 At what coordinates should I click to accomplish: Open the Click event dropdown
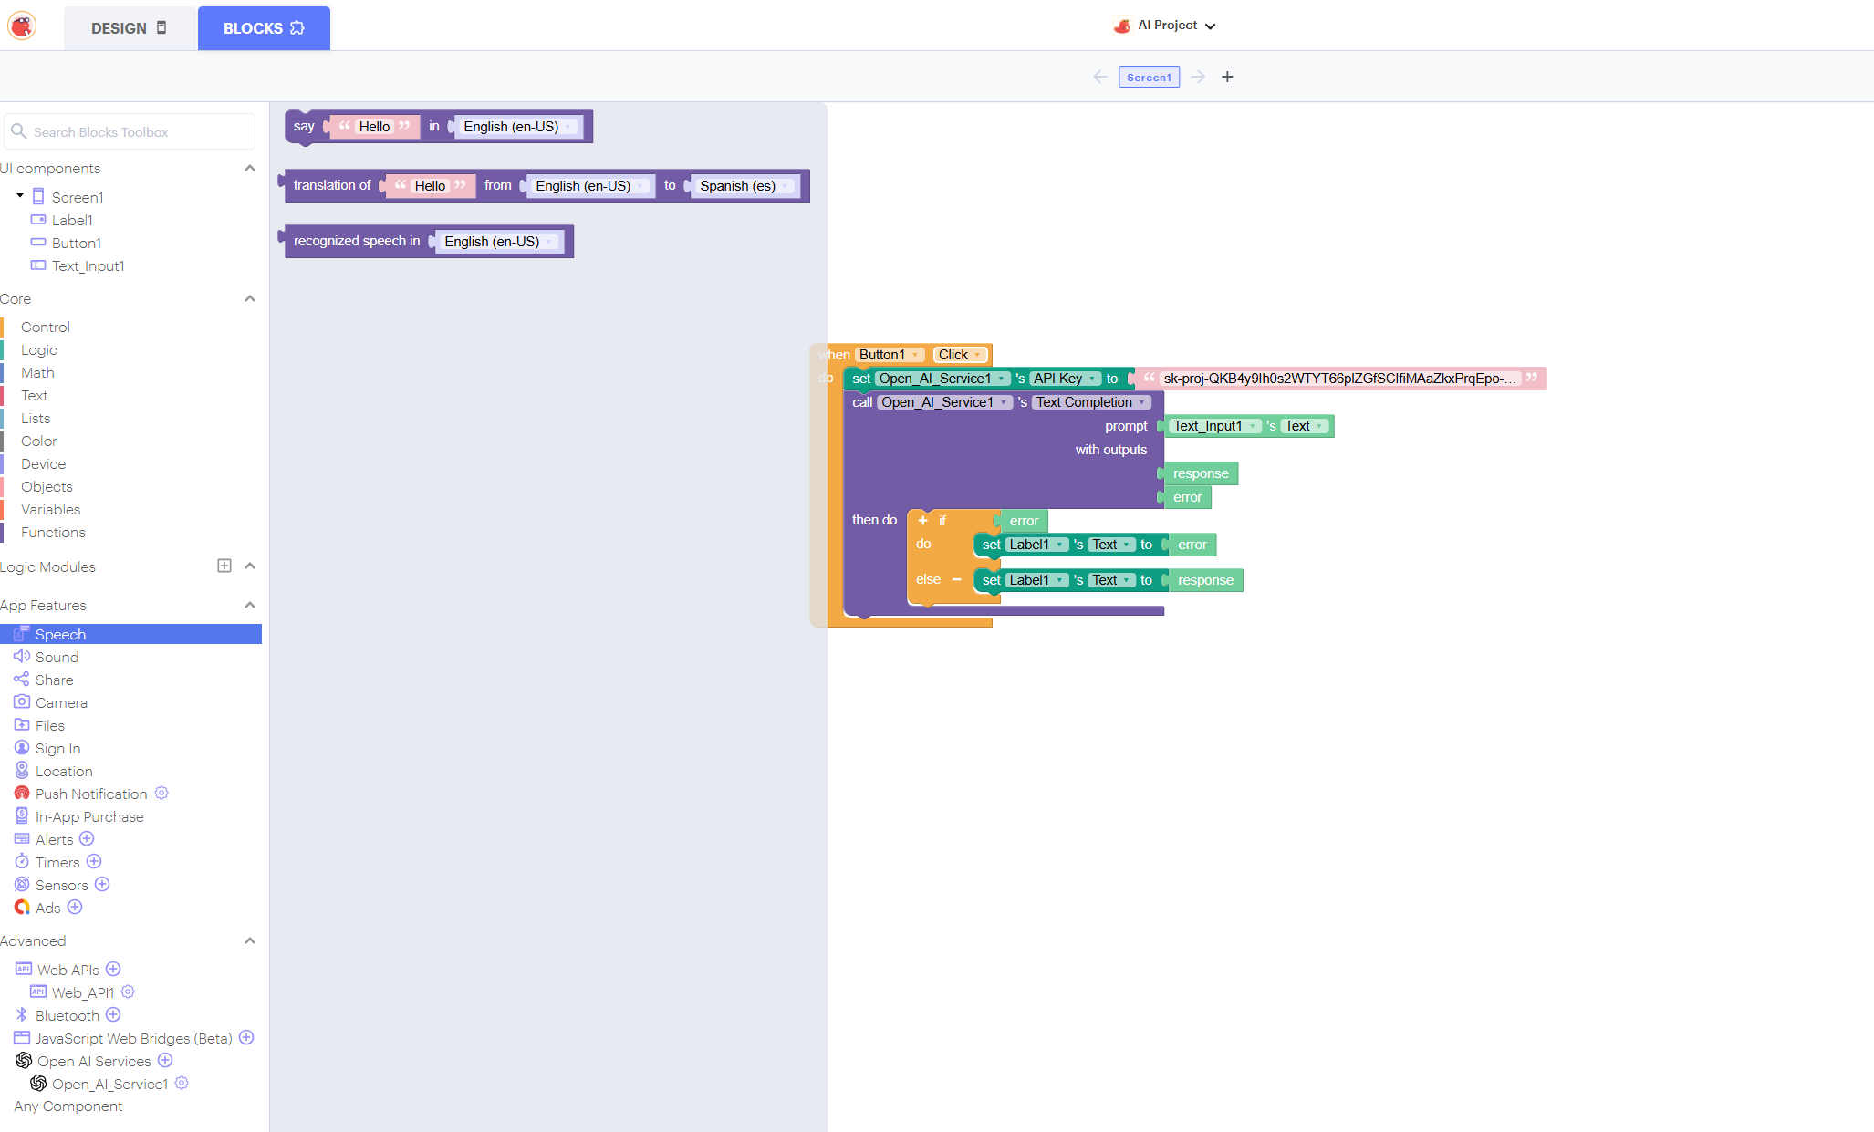[960, 355]
